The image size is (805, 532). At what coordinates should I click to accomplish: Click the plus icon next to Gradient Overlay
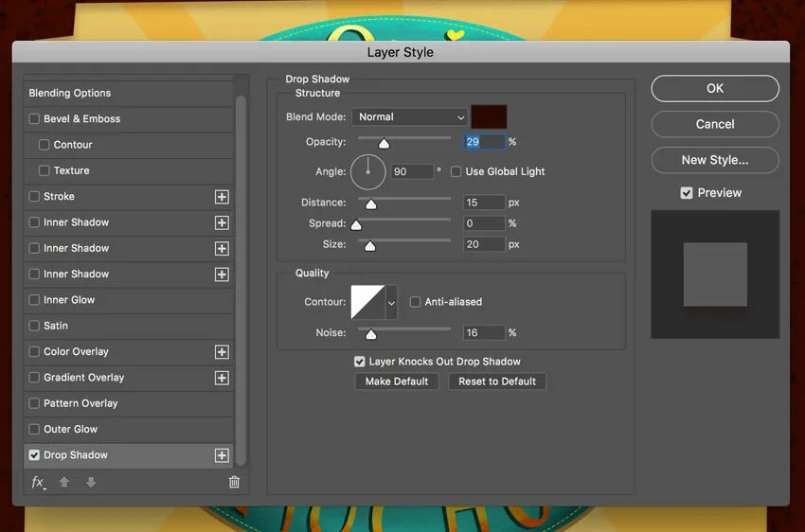click(222, 378)
